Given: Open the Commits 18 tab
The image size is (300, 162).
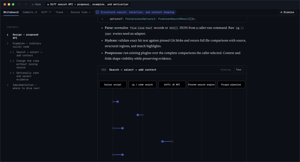Looking at the screenshot, I should (30, 12).
